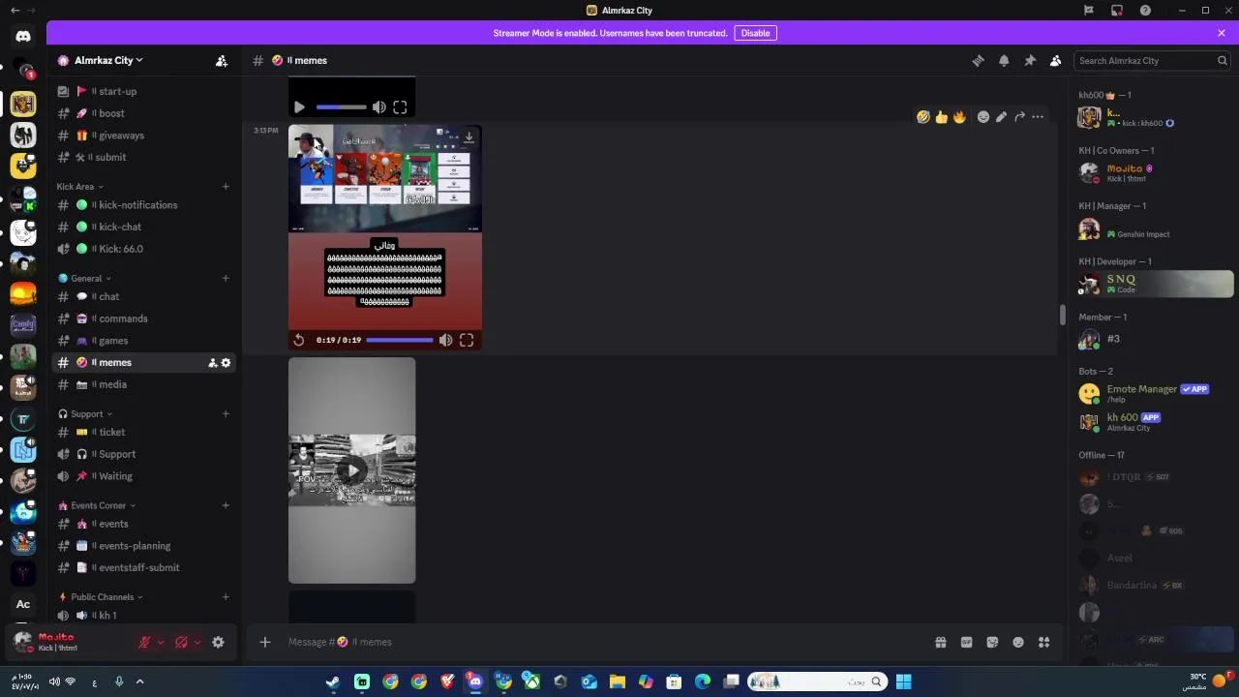The height and width of the screenshot is (697, 1239).
Task: Play the gray POV video thumbnail
Action: (352, 470)
